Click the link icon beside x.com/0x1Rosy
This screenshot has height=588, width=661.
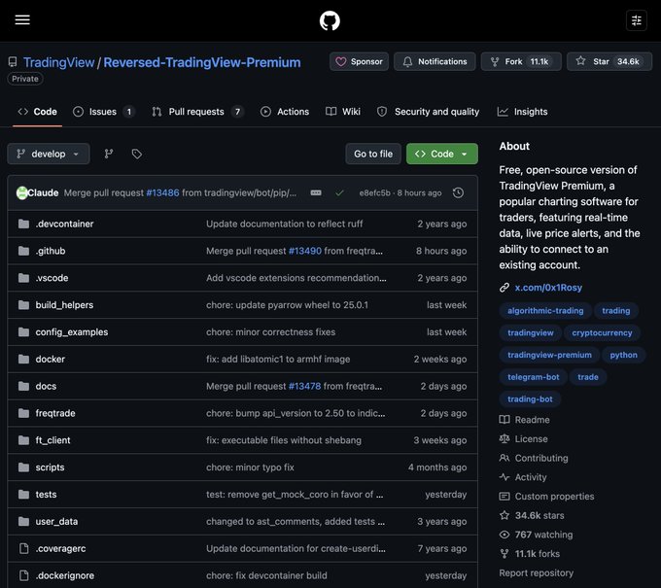(x=504, y=288)
